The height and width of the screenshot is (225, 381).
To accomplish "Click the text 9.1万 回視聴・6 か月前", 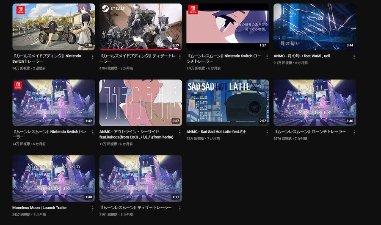I will [290, 63].
